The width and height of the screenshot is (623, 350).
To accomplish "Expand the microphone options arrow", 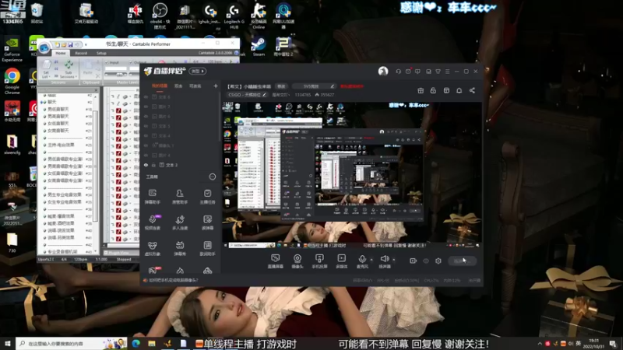I will [x=371, y=258].
